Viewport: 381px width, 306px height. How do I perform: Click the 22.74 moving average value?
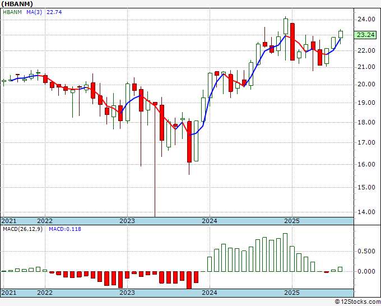click(54, 12)
